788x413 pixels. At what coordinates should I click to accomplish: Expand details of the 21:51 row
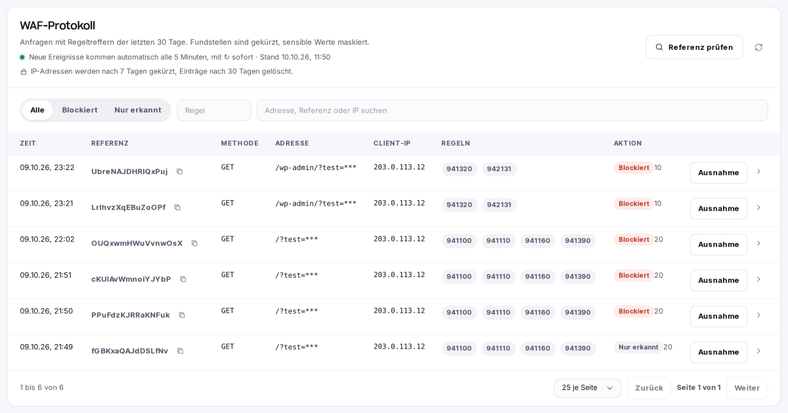pos(758,279)
